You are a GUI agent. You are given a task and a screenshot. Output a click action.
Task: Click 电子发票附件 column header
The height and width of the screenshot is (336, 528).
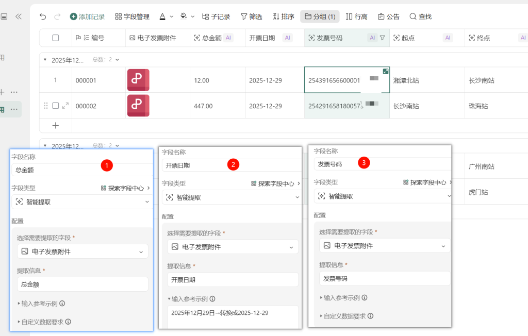click(x=158, y=38)
